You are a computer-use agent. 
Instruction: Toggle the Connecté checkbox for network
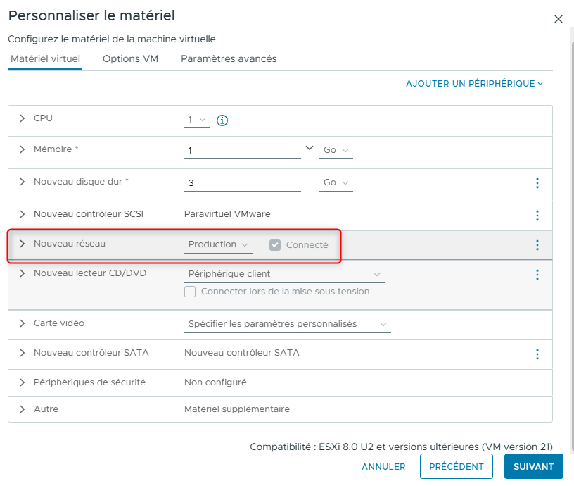[276, 245]
